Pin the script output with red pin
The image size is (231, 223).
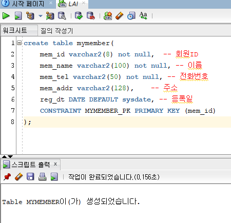tap(7, 177)
